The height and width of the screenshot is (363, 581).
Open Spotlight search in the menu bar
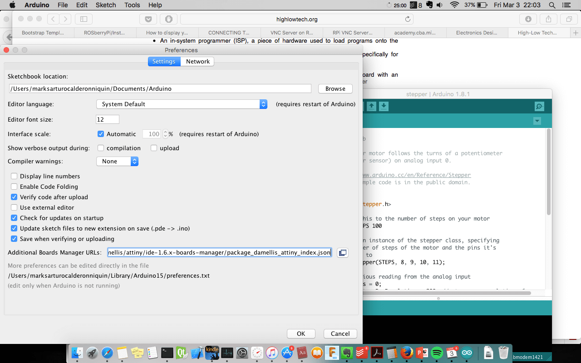pos(552,5)
